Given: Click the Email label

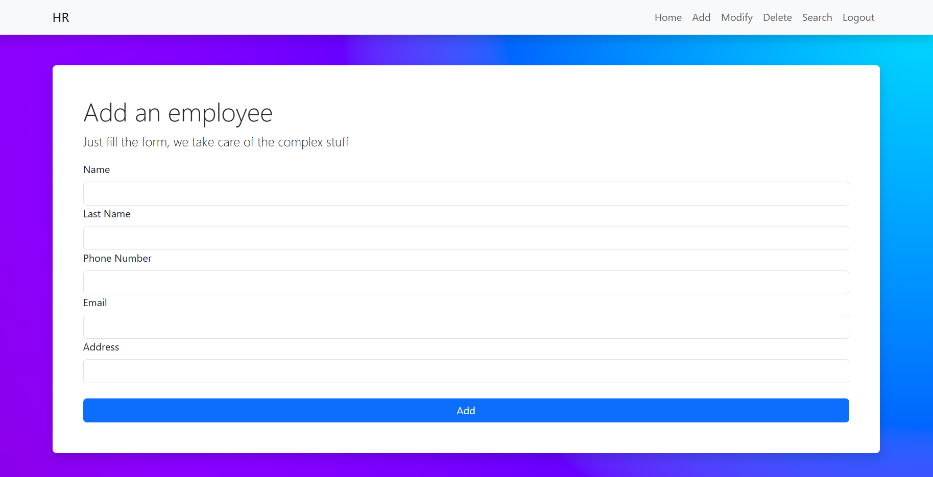Looking at the screenshot, I should coord(95,303).
